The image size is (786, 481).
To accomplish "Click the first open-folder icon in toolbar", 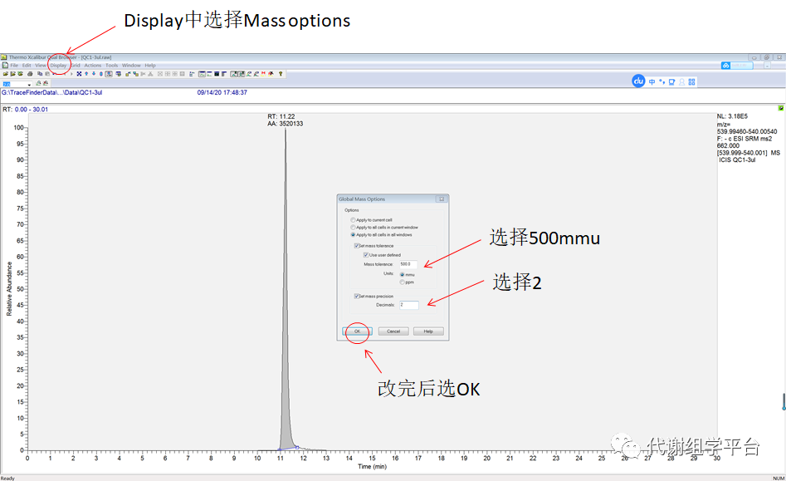I will tap(6, 74).
